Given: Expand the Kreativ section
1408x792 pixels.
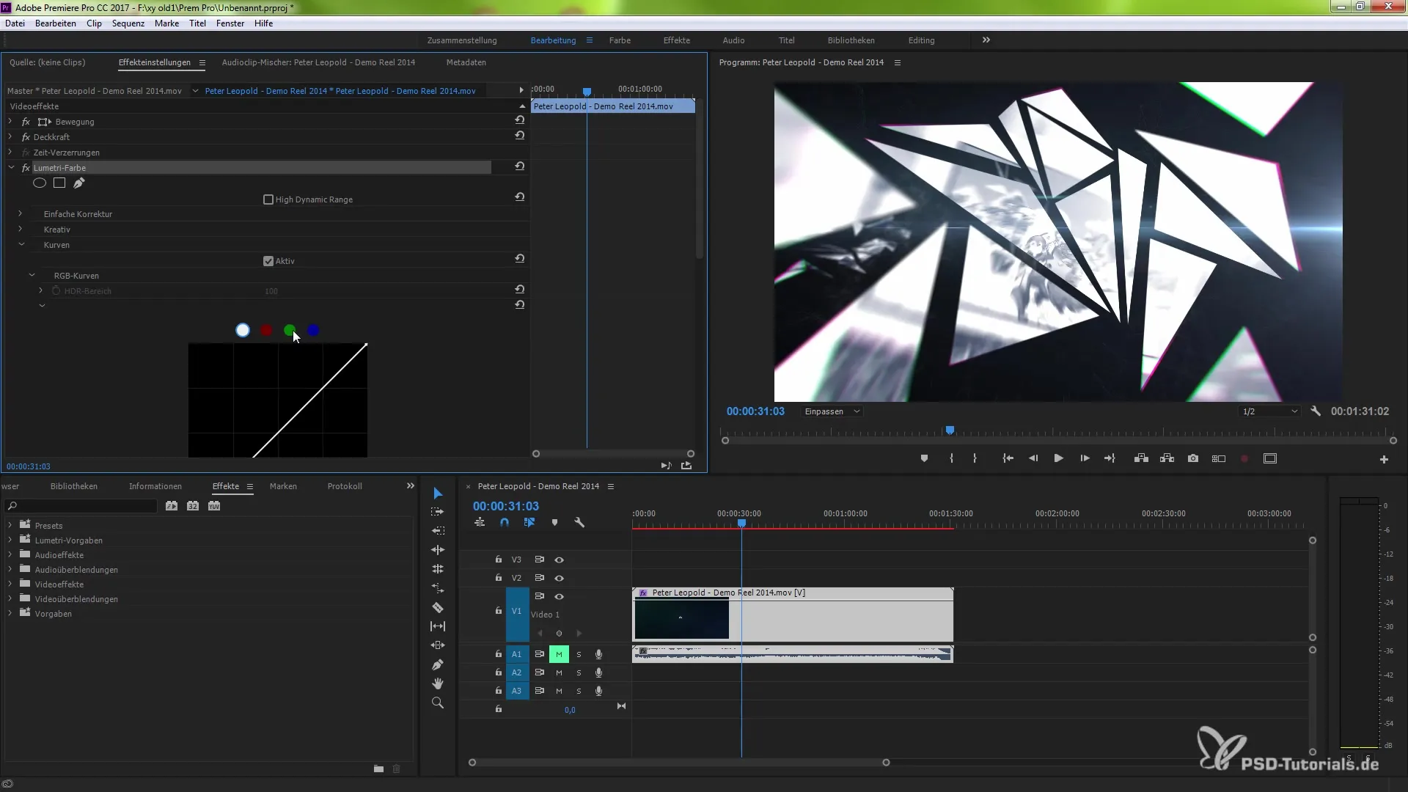Looking at the screenshot, I should coord(21,229).
